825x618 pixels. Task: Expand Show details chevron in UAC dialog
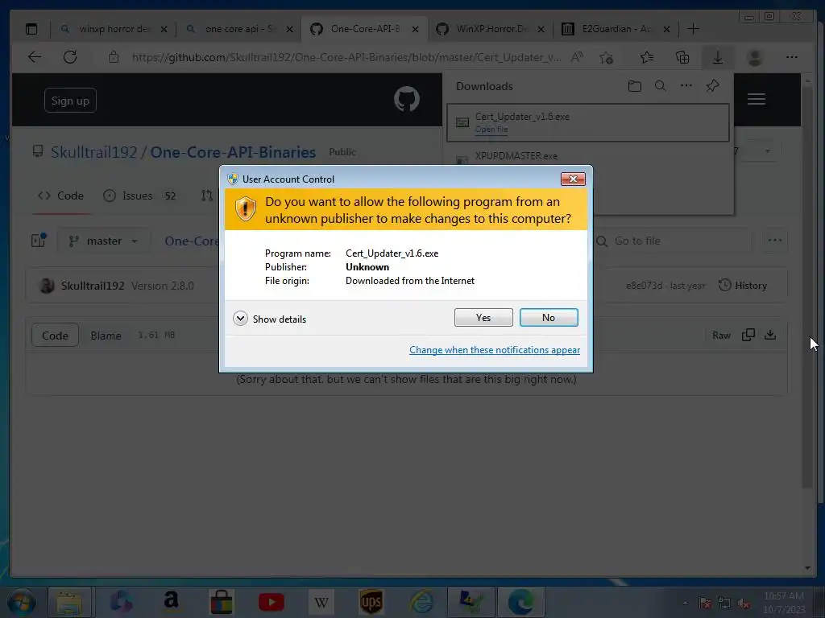pos(240,319)
